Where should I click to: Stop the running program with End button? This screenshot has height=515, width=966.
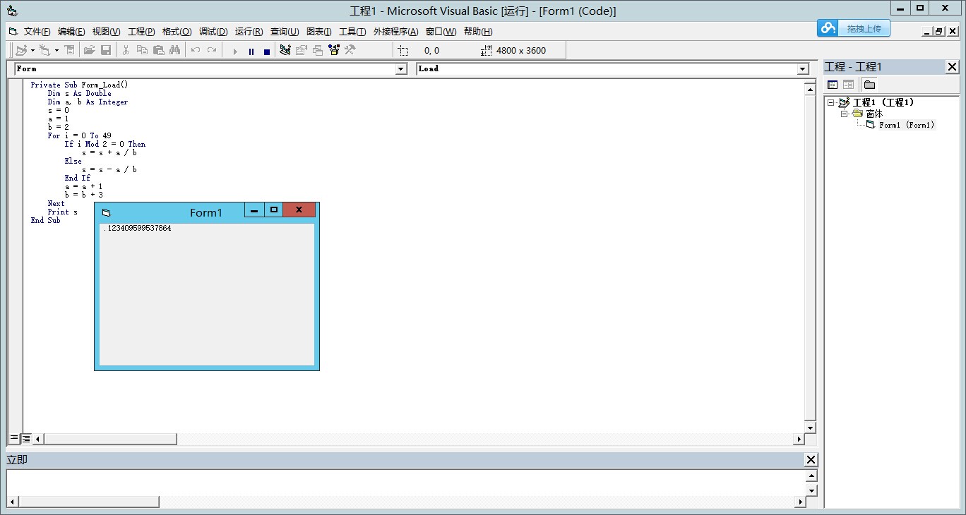pyautogui.click(x=267, y=51)
